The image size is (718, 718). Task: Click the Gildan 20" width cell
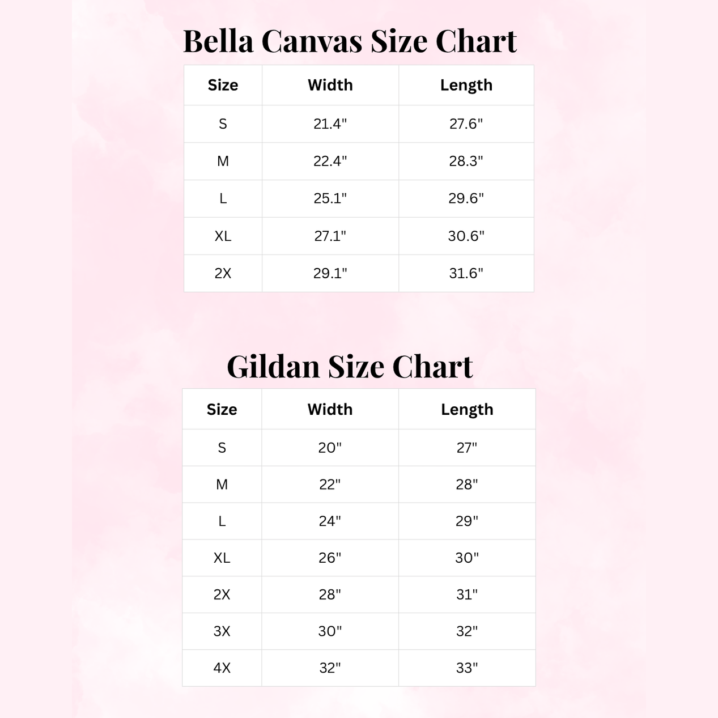point(330,448)
